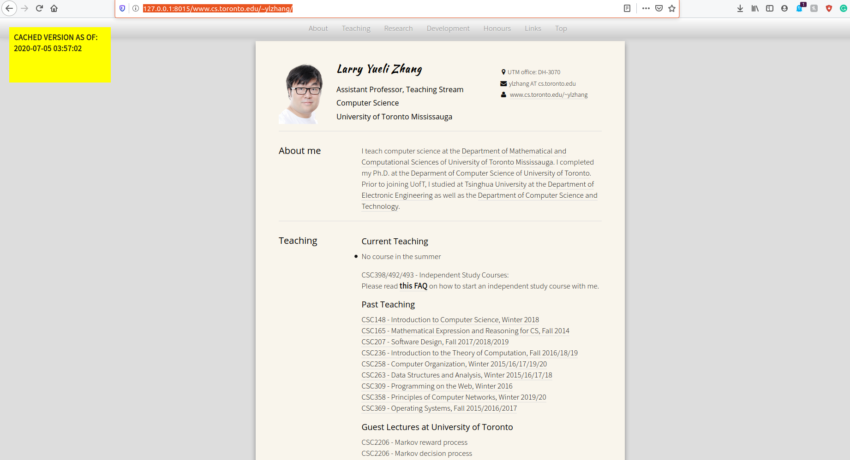The height and width of the screenshot is (460, 850).
Task: Toggle the browser sidebar
Action: (770, 8)
